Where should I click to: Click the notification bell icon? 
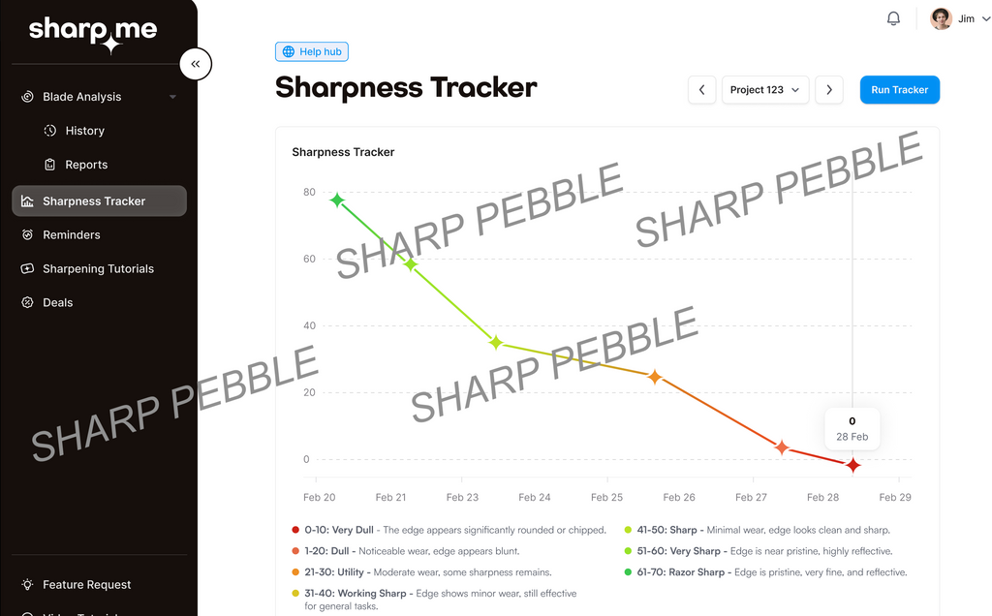click(x=893, y=18)
